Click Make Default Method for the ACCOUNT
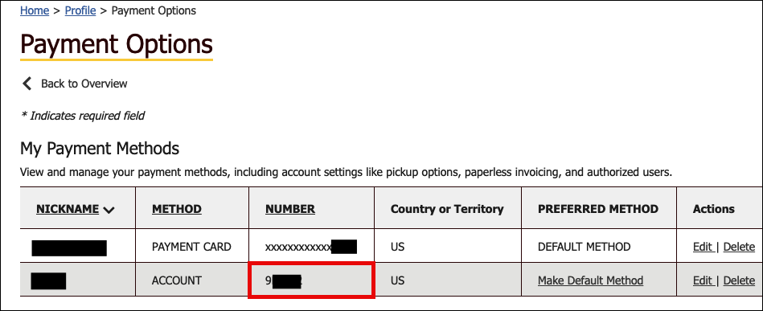Image resolution: width=763 pixels, height=311 pixels. click(590, 280)
